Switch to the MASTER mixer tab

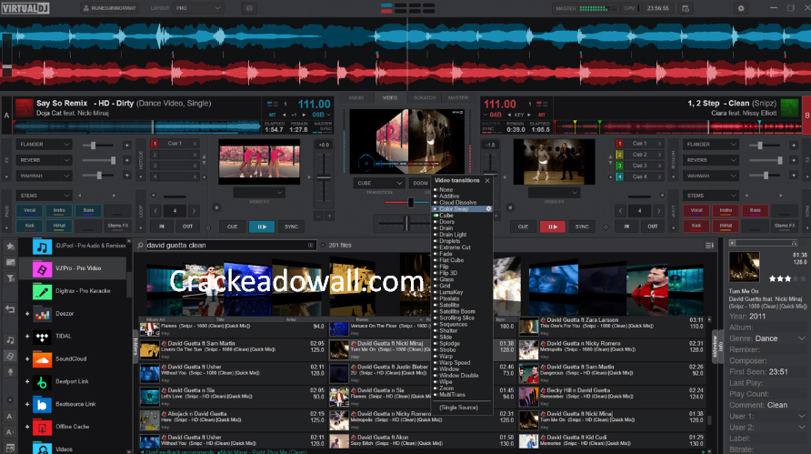(x=458, y=98)
